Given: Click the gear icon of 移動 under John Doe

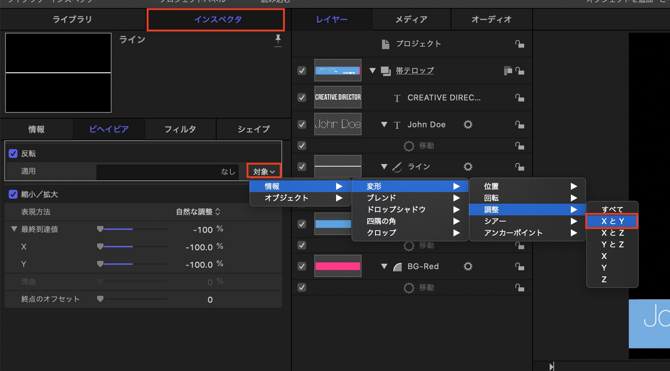Looking at the screenshot, I should pyautogui.click(x=409, y=146).
